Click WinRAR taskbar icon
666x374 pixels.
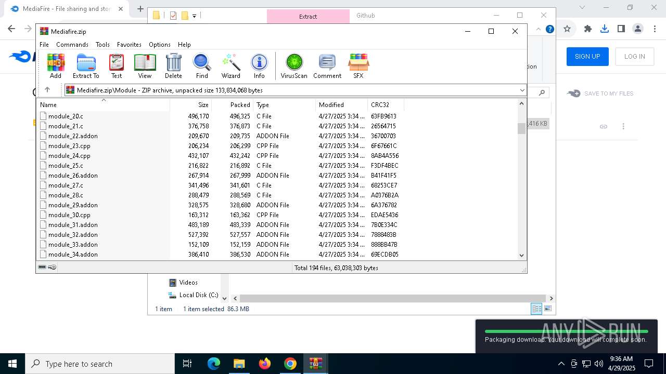[x=316, y=364]
